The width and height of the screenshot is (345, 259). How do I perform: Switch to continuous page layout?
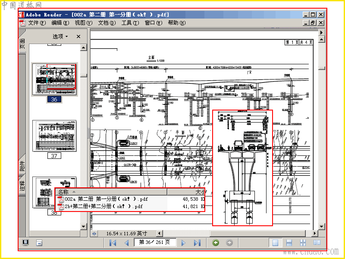click(x=289, y=243)
